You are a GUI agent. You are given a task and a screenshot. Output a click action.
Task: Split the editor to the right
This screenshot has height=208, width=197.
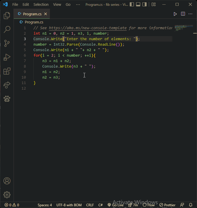click(x=183, y=14)
